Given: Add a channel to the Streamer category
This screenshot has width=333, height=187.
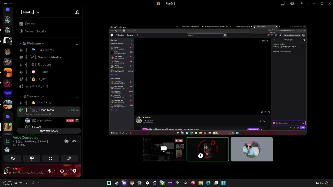Looking at the screenshot, I should 77,97.
